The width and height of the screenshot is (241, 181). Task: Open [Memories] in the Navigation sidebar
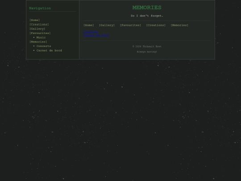click(x=38, y=42)
